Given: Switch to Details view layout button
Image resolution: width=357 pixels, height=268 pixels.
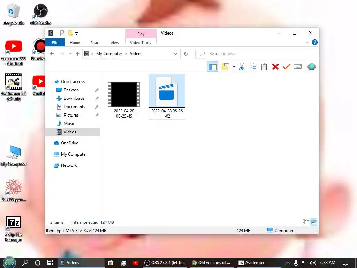Looking at the screenshot, I should pos(305,222).
